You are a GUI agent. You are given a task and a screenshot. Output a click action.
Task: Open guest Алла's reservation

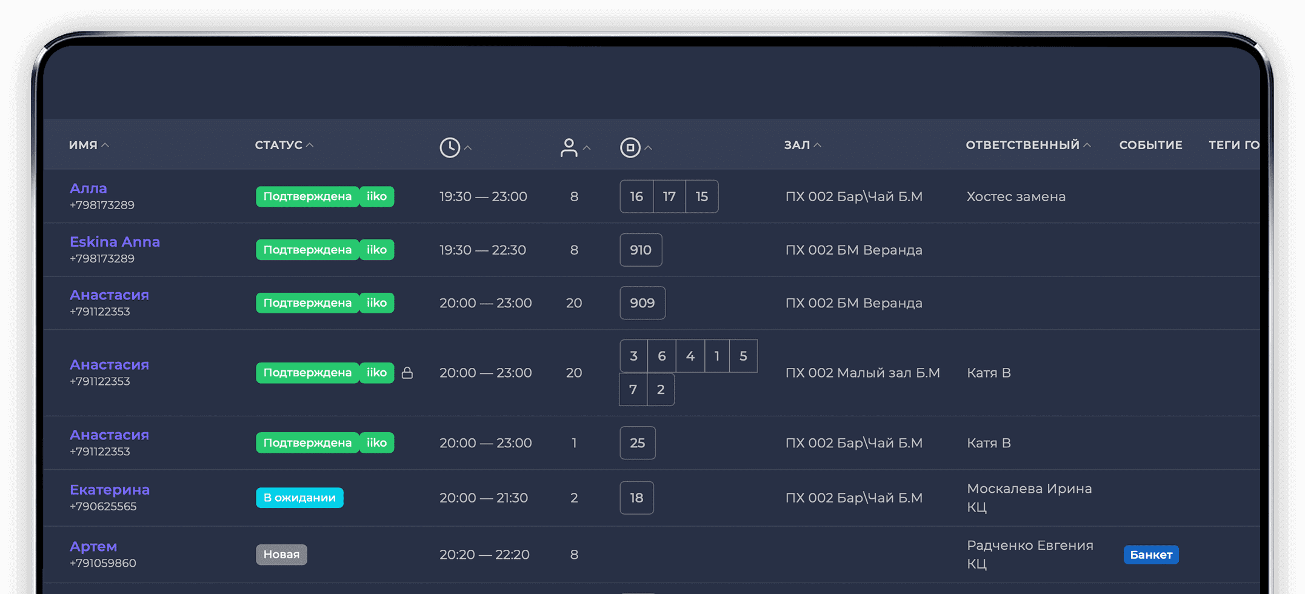(x=88, y=189)
